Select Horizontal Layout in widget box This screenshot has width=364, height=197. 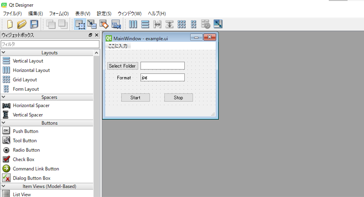pyautogui.click(x=31, y=70)
